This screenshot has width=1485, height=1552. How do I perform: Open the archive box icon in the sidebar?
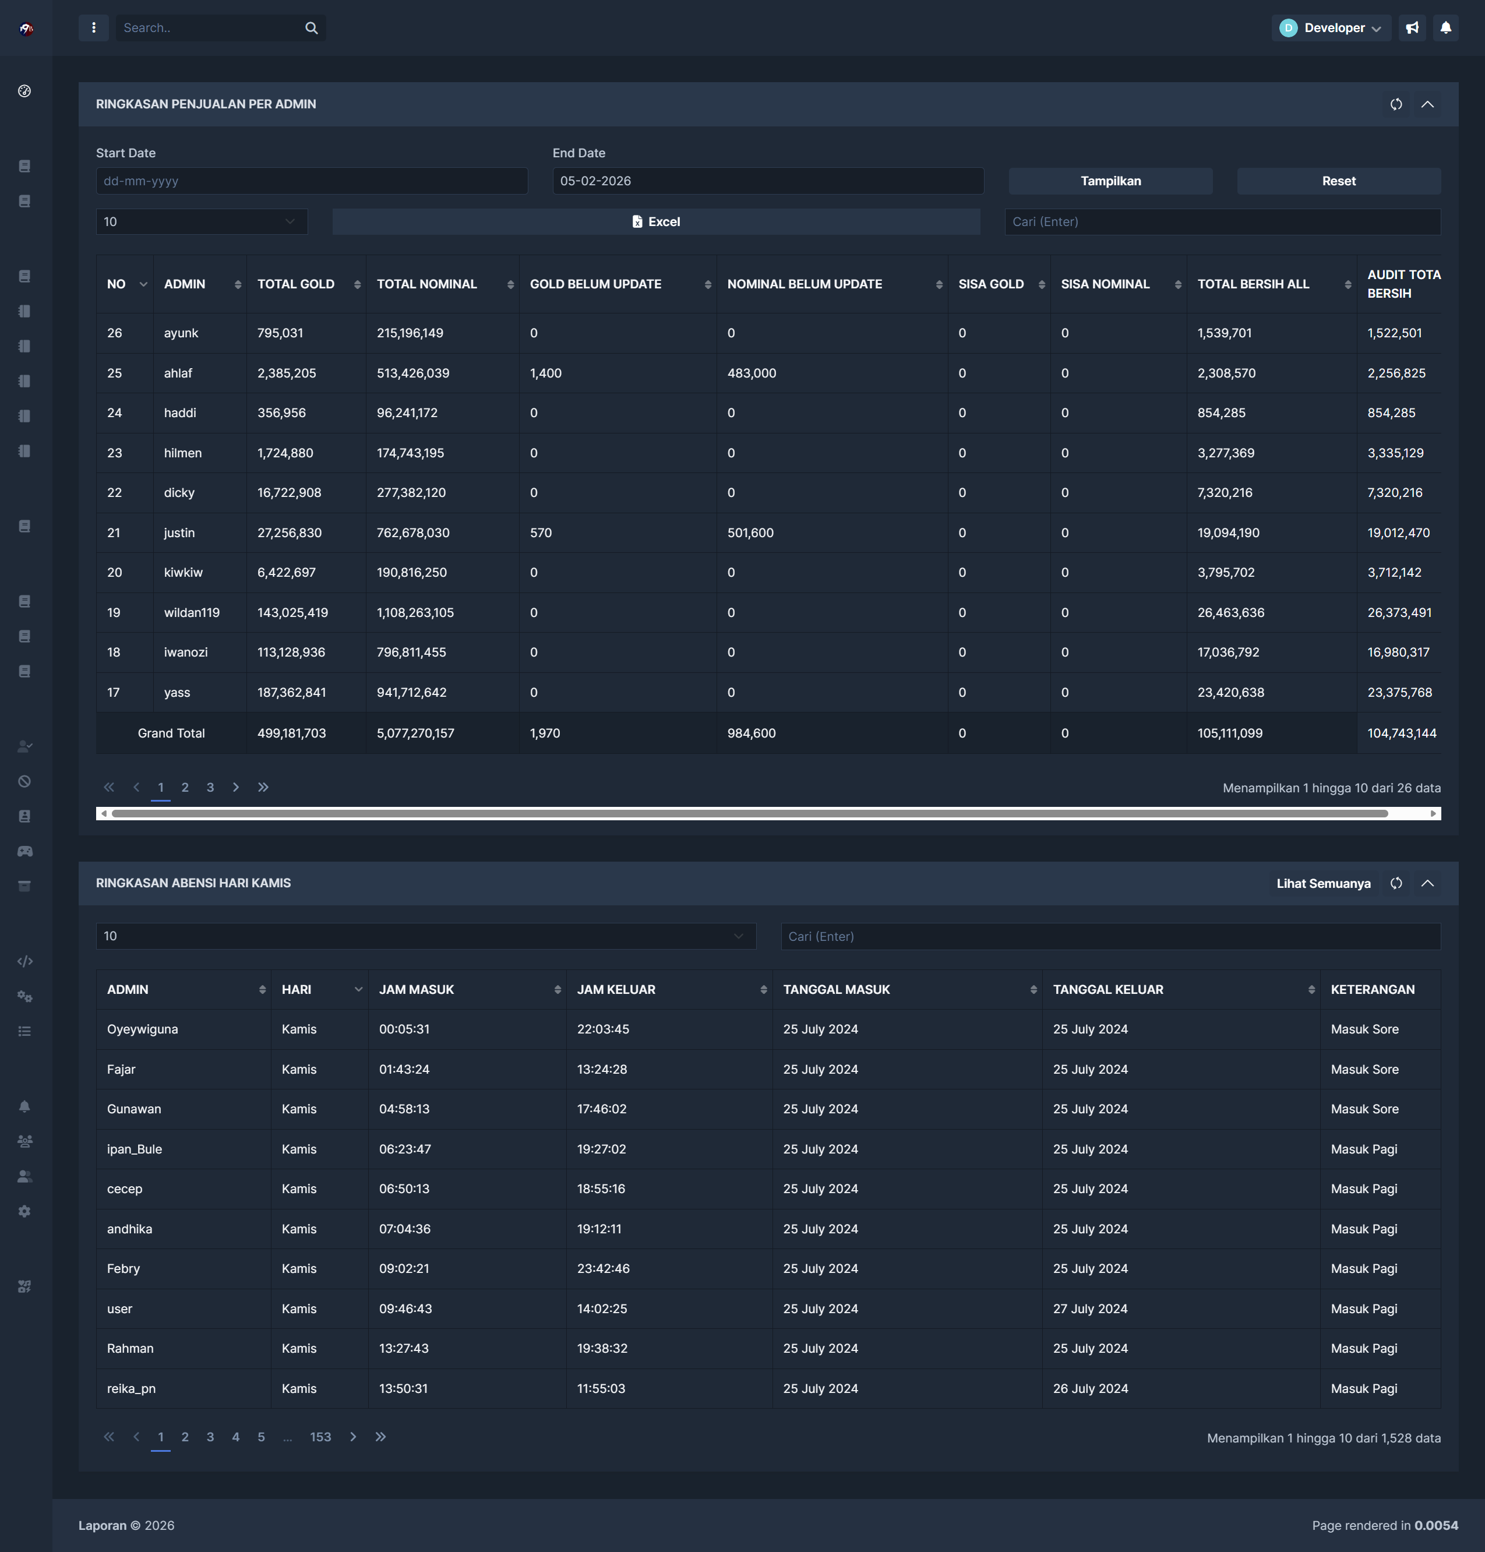click(x=24, y=886)
